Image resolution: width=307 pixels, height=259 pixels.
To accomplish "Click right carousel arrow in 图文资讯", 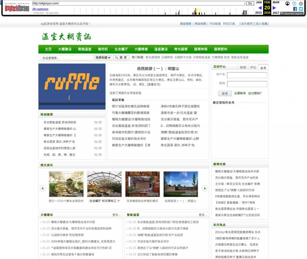I will click(x=205, y=188).
